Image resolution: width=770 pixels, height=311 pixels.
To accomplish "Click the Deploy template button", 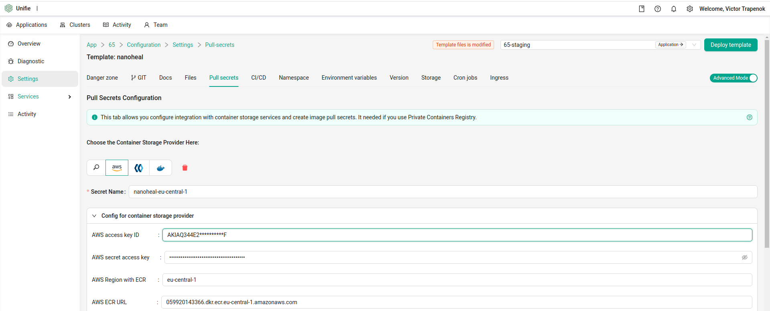I will tap(730, 45).
